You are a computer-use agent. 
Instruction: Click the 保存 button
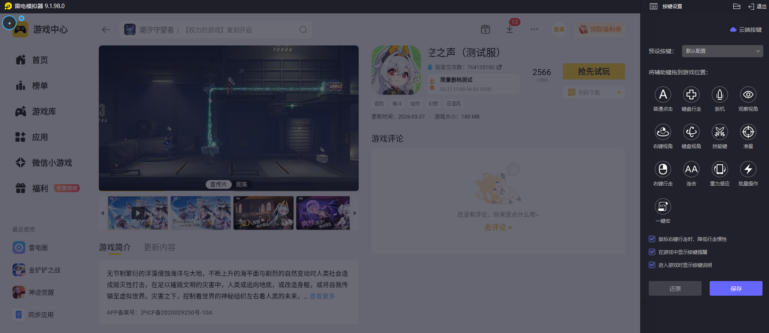pyautogui.click(x=736, y=288)
